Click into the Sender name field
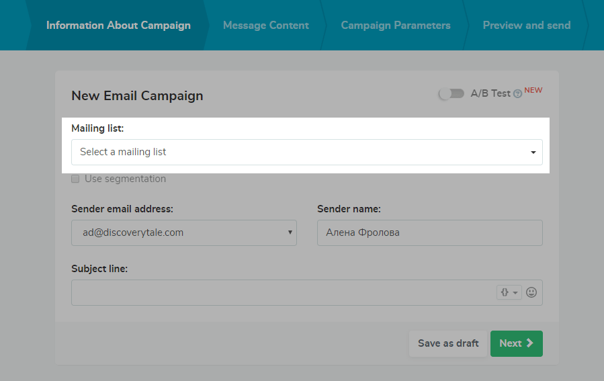 point(429,232)
